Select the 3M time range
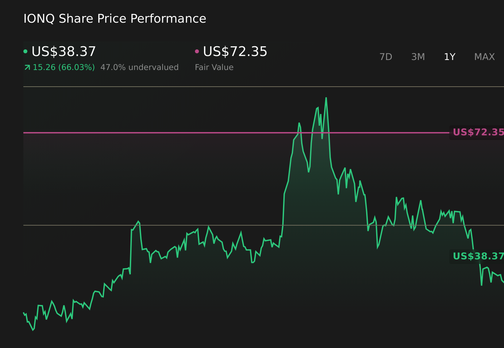This screenshot has width=504, height=348. [418, 57]
